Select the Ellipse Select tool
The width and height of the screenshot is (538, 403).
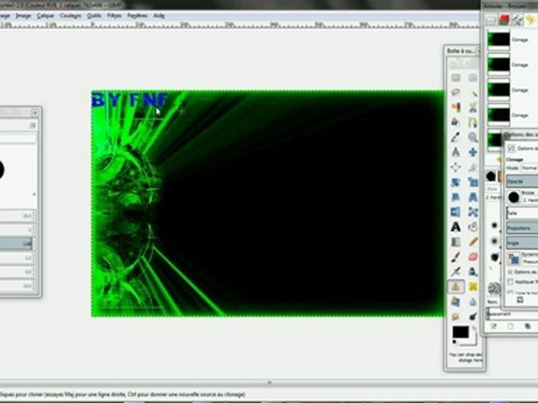473,78
